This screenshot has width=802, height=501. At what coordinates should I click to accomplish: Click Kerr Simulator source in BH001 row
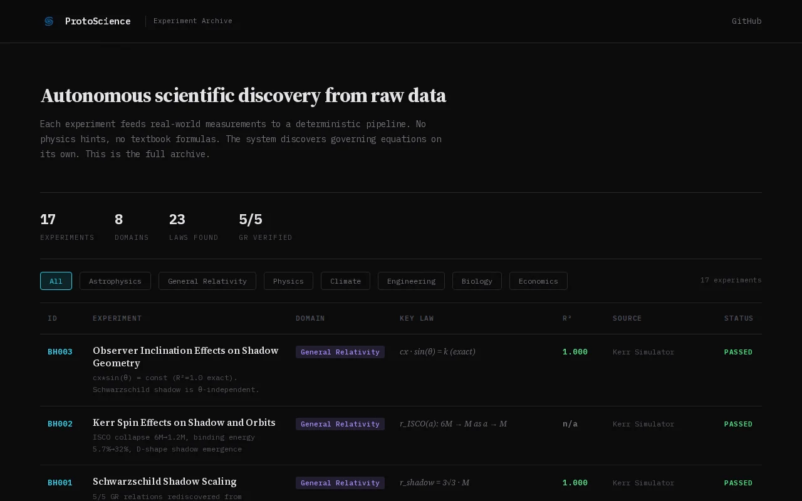coord(643,483)
